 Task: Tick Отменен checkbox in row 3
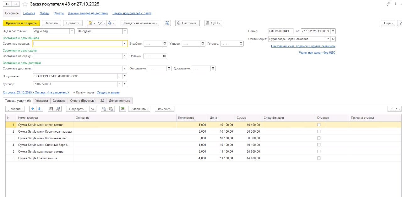(x=319, y=138)
